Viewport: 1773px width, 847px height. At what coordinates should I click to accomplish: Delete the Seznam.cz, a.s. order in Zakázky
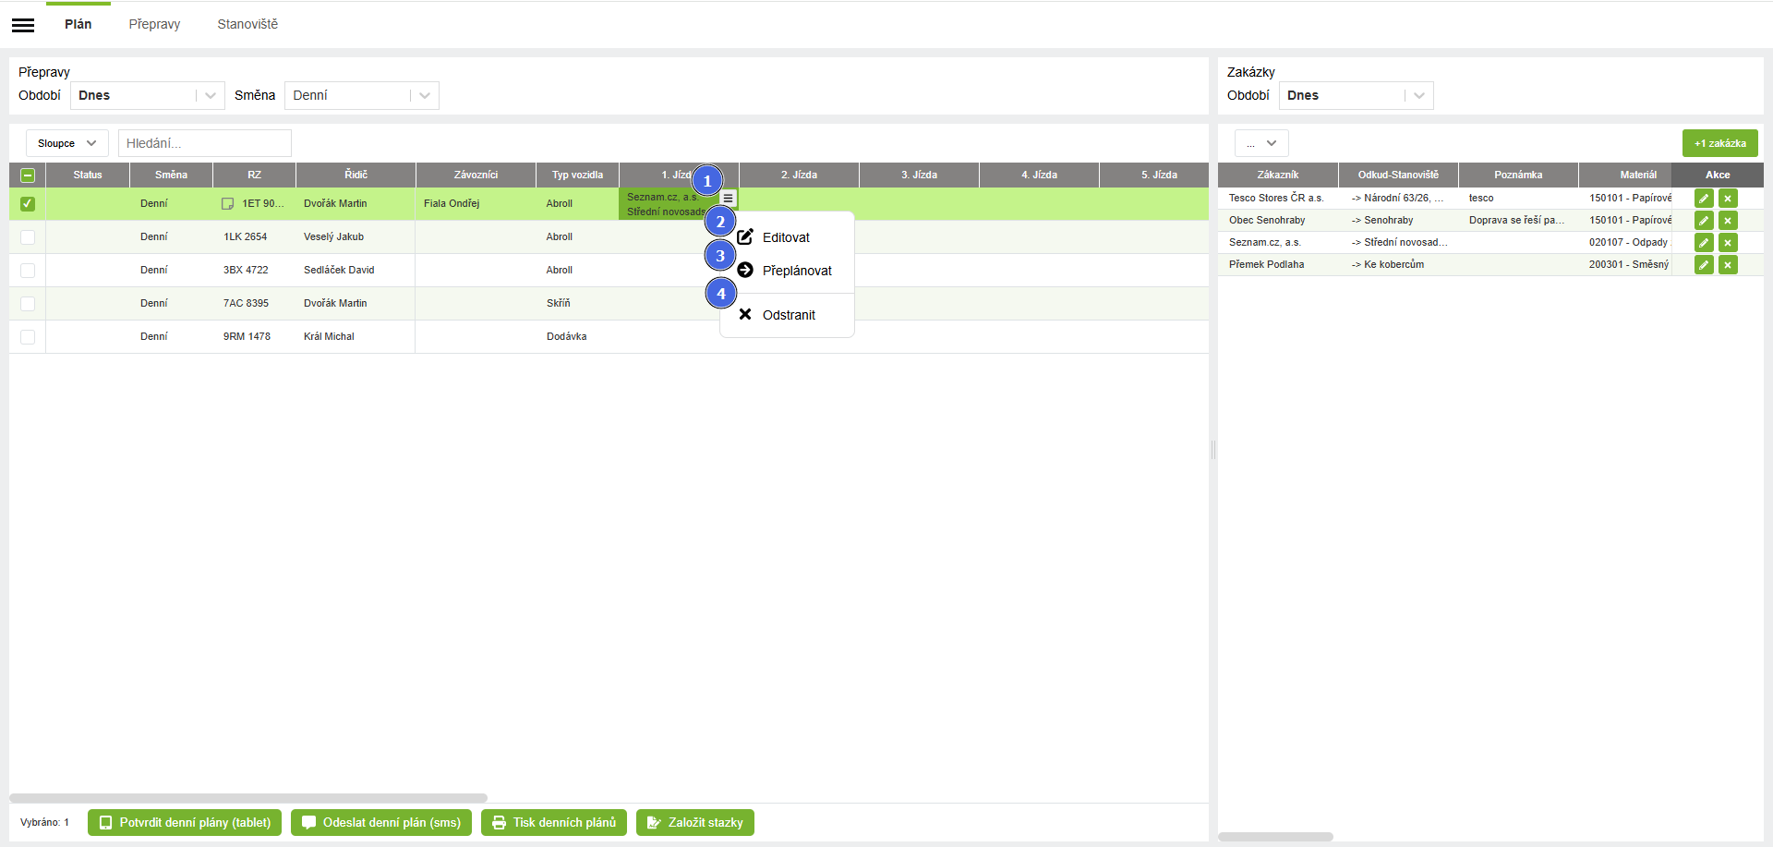pos(1728,242)
